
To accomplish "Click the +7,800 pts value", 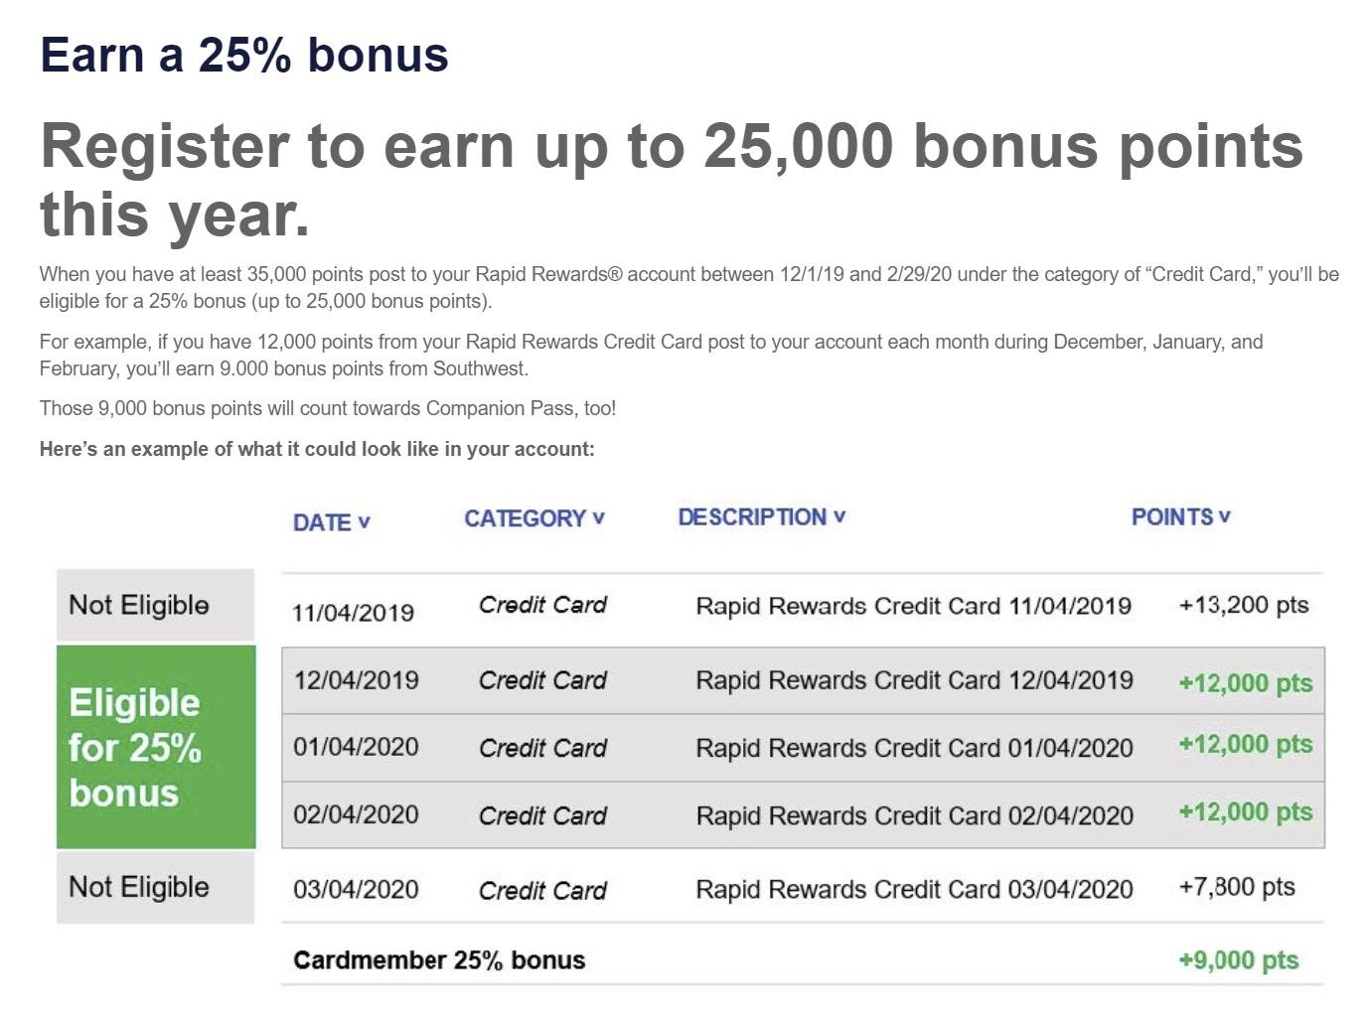I will 1237,887.
